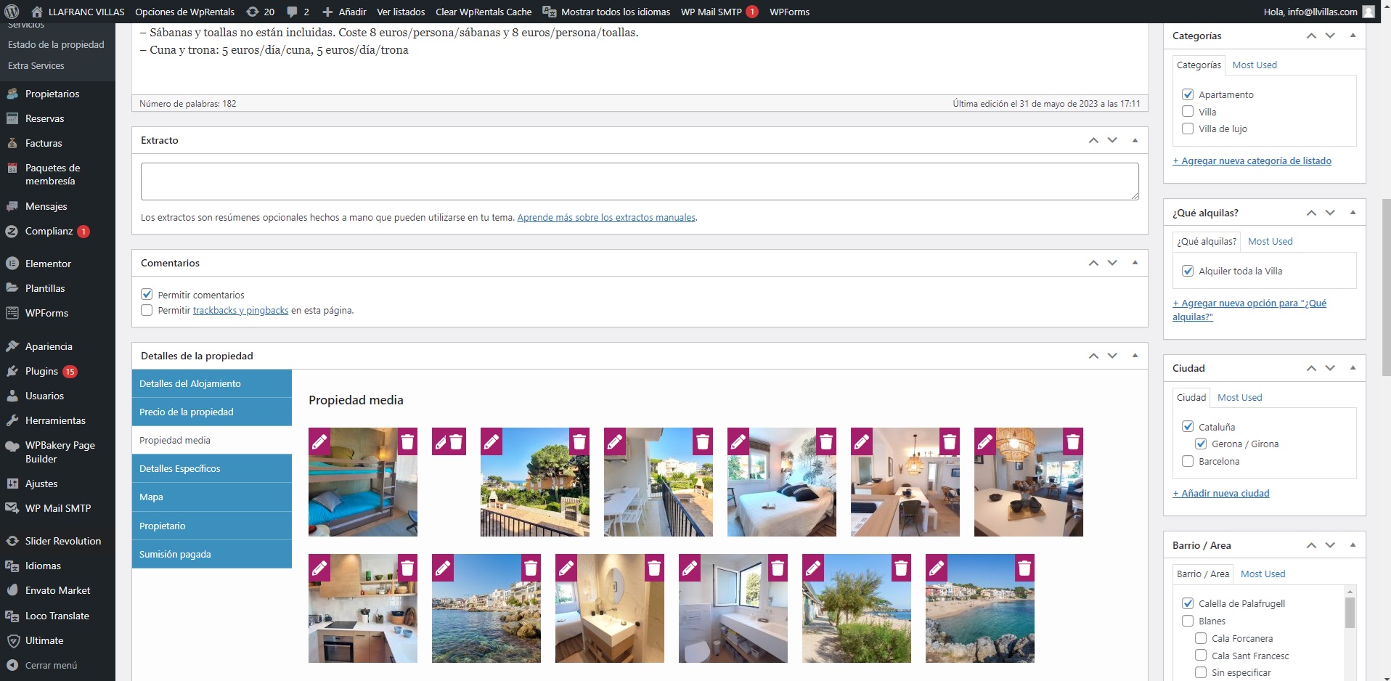
Task: Click Agregar nueva categoría de listado link
Action: 1252,160
